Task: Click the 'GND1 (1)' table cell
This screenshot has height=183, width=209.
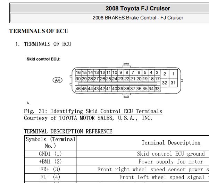Action: coord(50,154)
